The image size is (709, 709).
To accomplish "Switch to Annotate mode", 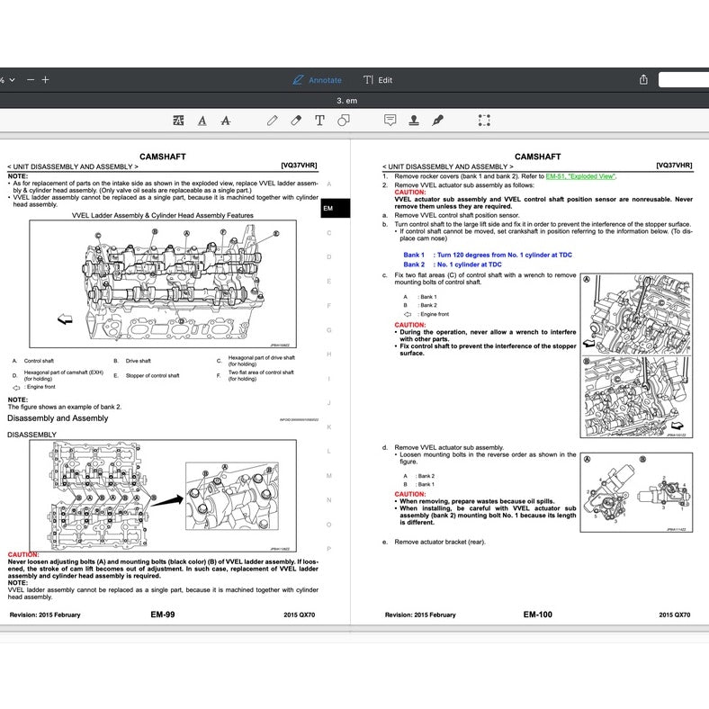I will (x=317, y=80).
